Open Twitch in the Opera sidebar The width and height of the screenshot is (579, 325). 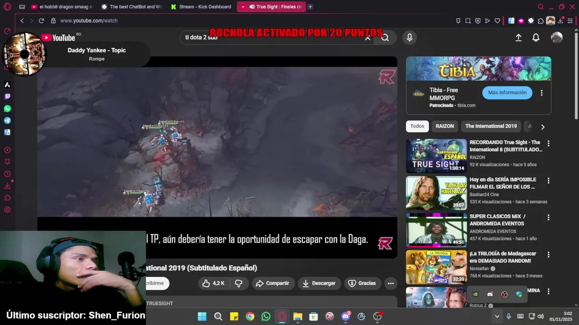pyautogui.click(x=7, y=97)
